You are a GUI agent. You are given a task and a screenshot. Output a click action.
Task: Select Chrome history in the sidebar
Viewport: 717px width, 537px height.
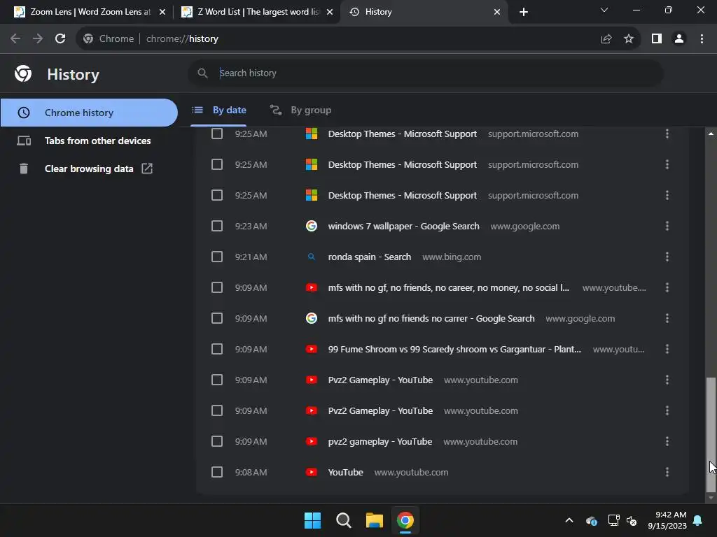[89, 113]
